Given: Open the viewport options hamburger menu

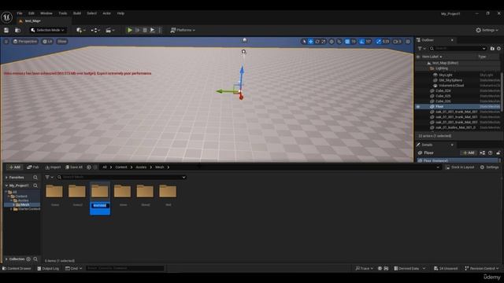Looking at the screenshot, I should (x=6, y=42).
